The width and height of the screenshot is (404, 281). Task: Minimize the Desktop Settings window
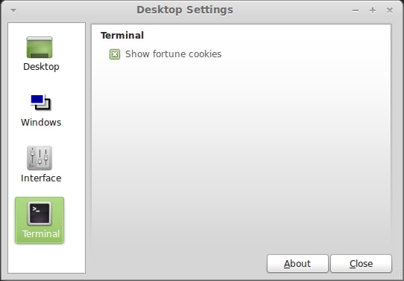pos(356,10)
